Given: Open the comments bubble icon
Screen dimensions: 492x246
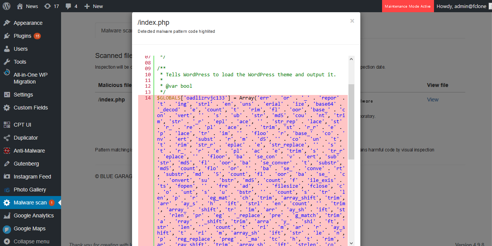Looking at the screenshot, I should tap(68, 6).
